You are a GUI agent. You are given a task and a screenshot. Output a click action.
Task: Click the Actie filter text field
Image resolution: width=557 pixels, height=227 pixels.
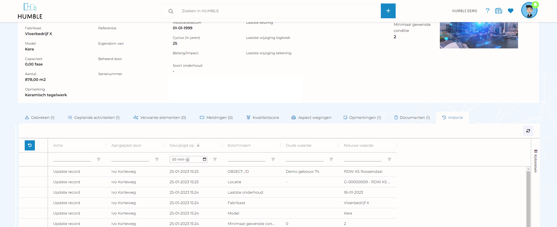pyautogui.click(x=72, y=159)
